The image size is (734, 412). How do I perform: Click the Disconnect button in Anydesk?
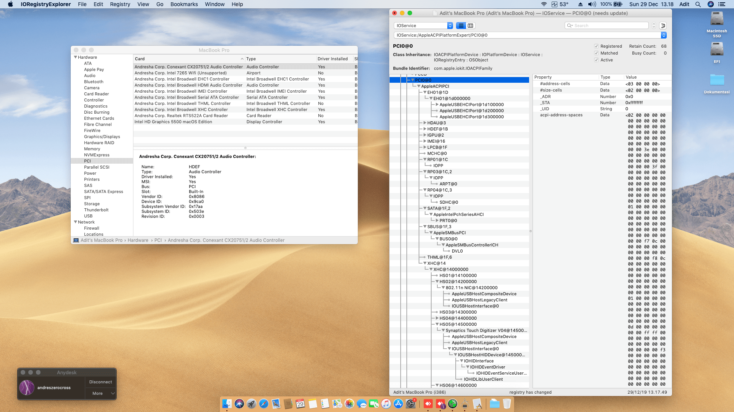click(x=101, y=382)
